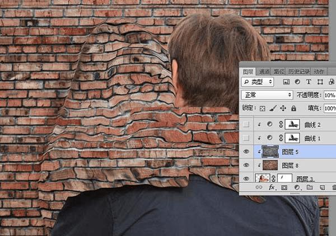The image size is (336, 236).
Task: Open the fx layer style menu
Action: click(272, 187)
